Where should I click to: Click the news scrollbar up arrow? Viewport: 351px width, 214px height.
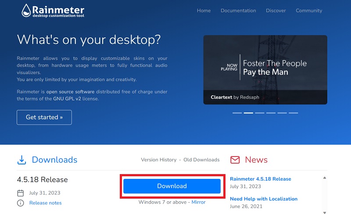[x=325, y=178]
